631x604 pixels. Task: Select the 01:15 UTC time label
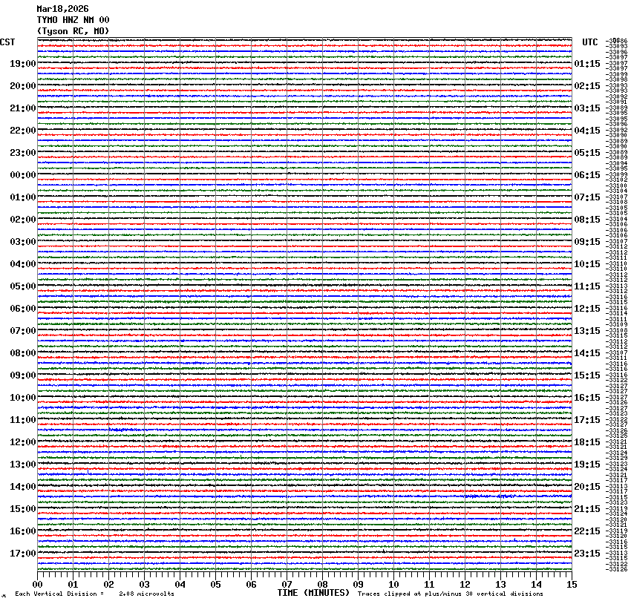point(587,64)
